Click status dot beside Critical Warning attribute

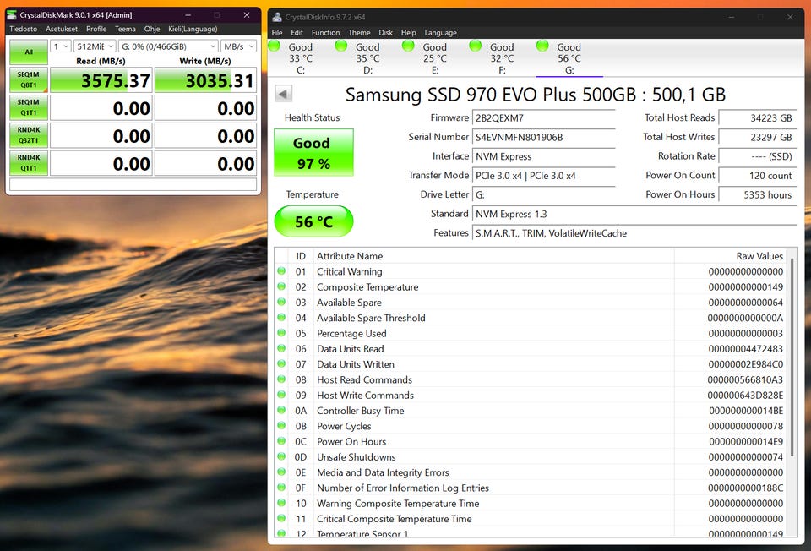[281, 272]
